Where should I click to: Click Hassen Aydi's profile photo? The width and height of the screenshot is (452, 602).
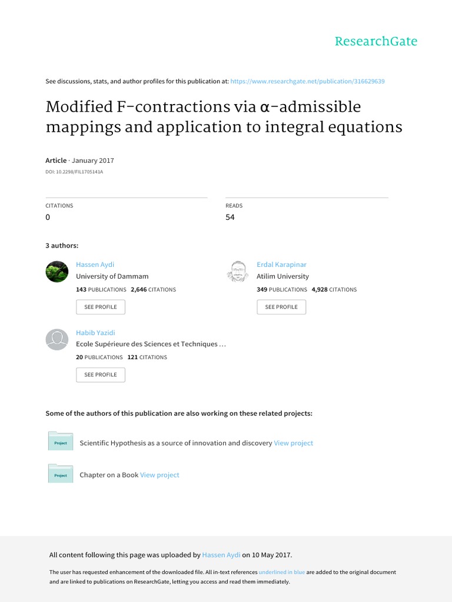56,272
